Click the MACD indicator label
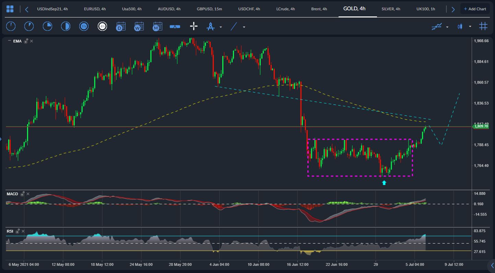 [x=12, y=194]
